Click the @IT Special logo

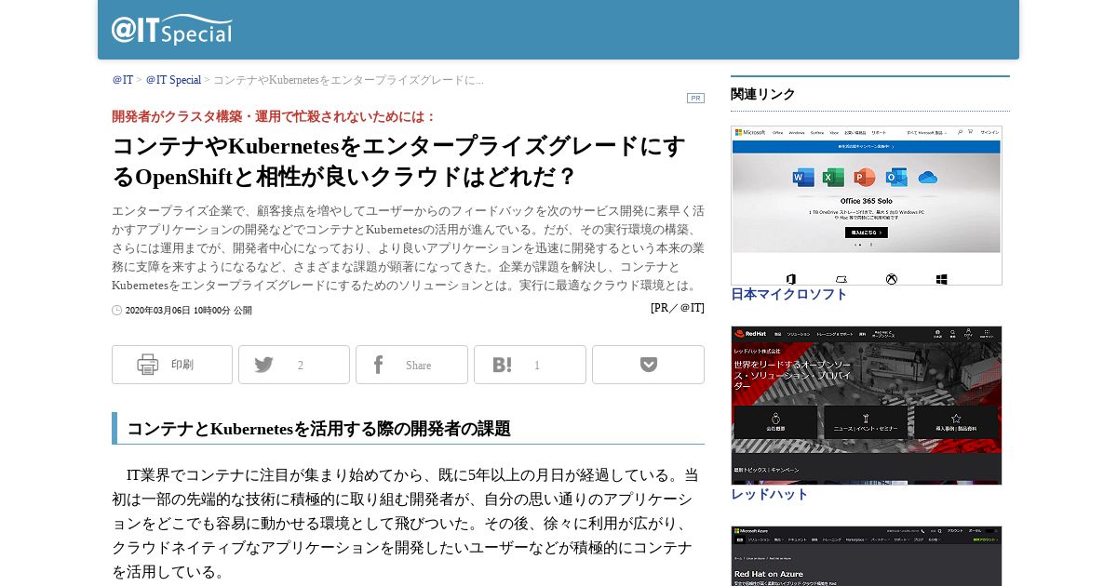172,30
